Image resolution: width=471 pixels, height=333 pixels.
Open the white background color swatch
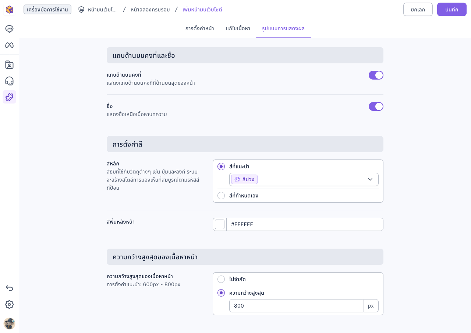point(220,224)
